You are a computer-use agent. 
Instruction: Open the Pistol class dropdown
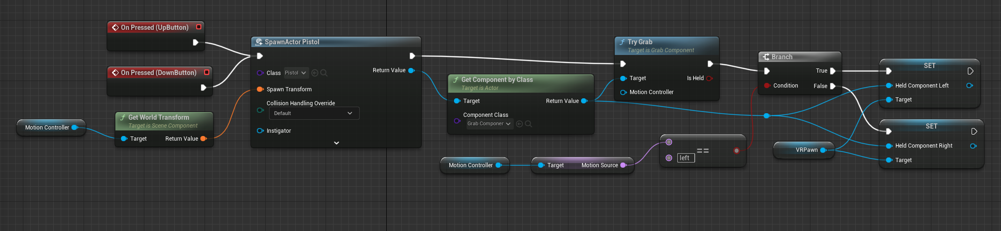(296, 73)
